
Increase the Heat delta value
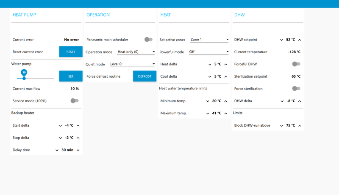click(226, 64)
